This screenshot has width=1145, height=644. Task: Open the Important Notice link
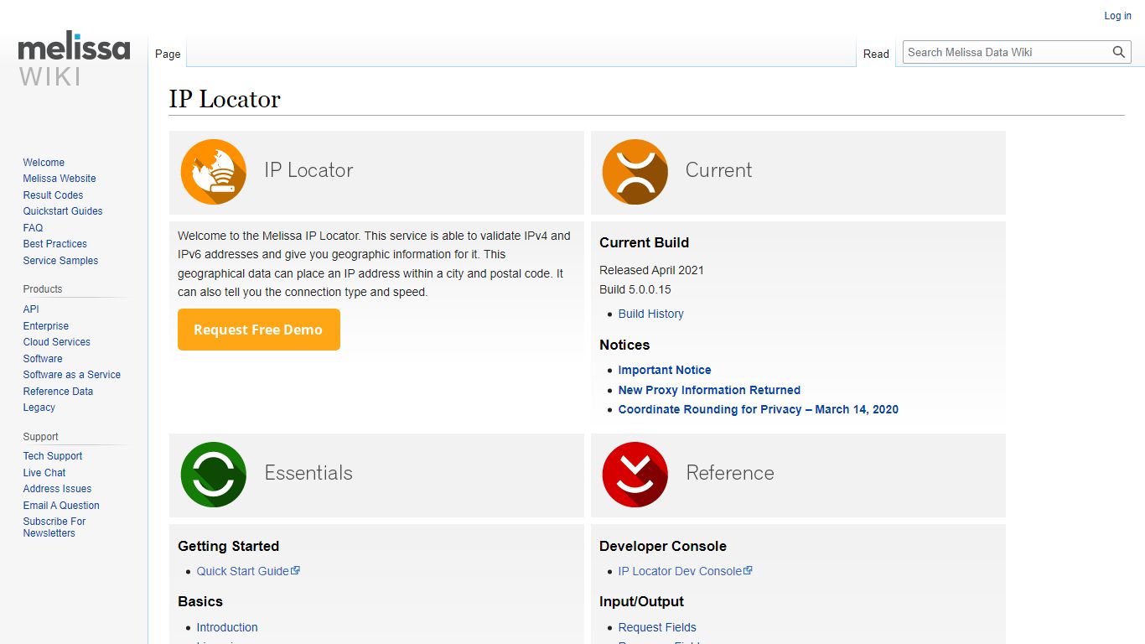tap(665, 370)
